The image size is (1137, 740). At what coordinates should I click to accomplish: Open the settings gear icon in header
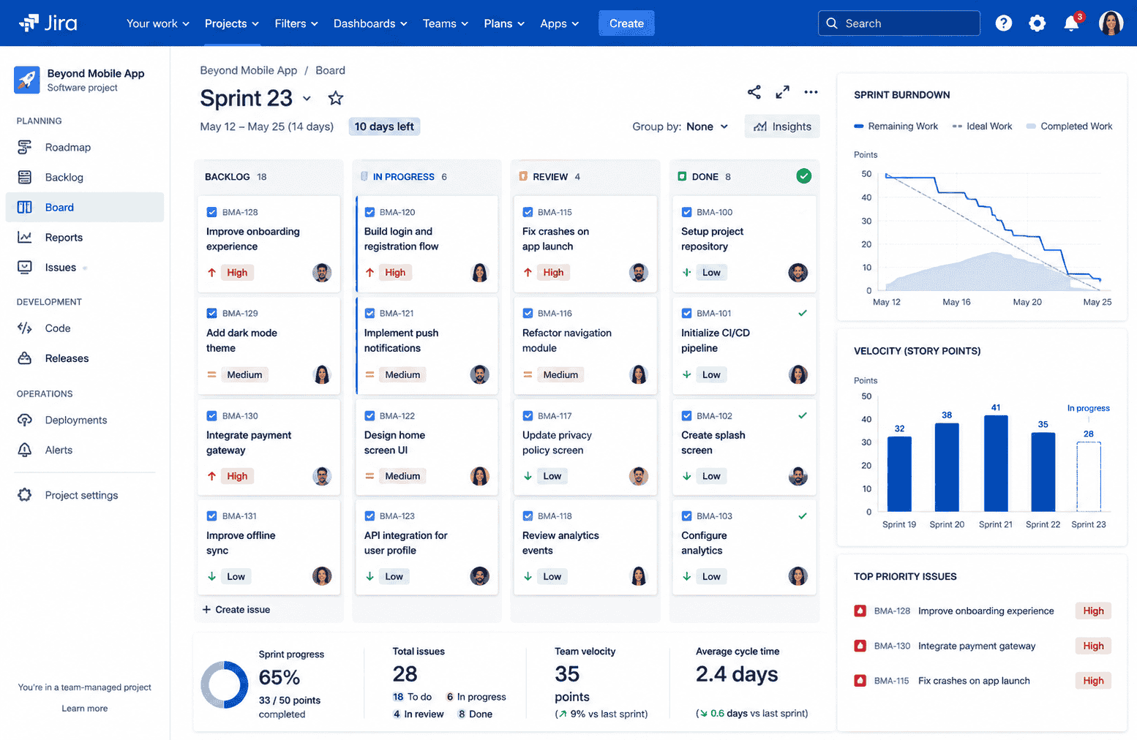(x=1037, y=23)
